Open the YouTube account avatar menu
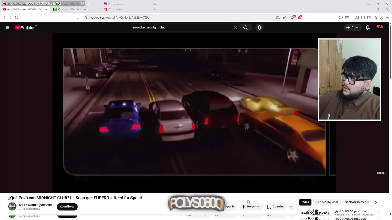The height and width of the screenshot is (220, 392). pos(380,28)
